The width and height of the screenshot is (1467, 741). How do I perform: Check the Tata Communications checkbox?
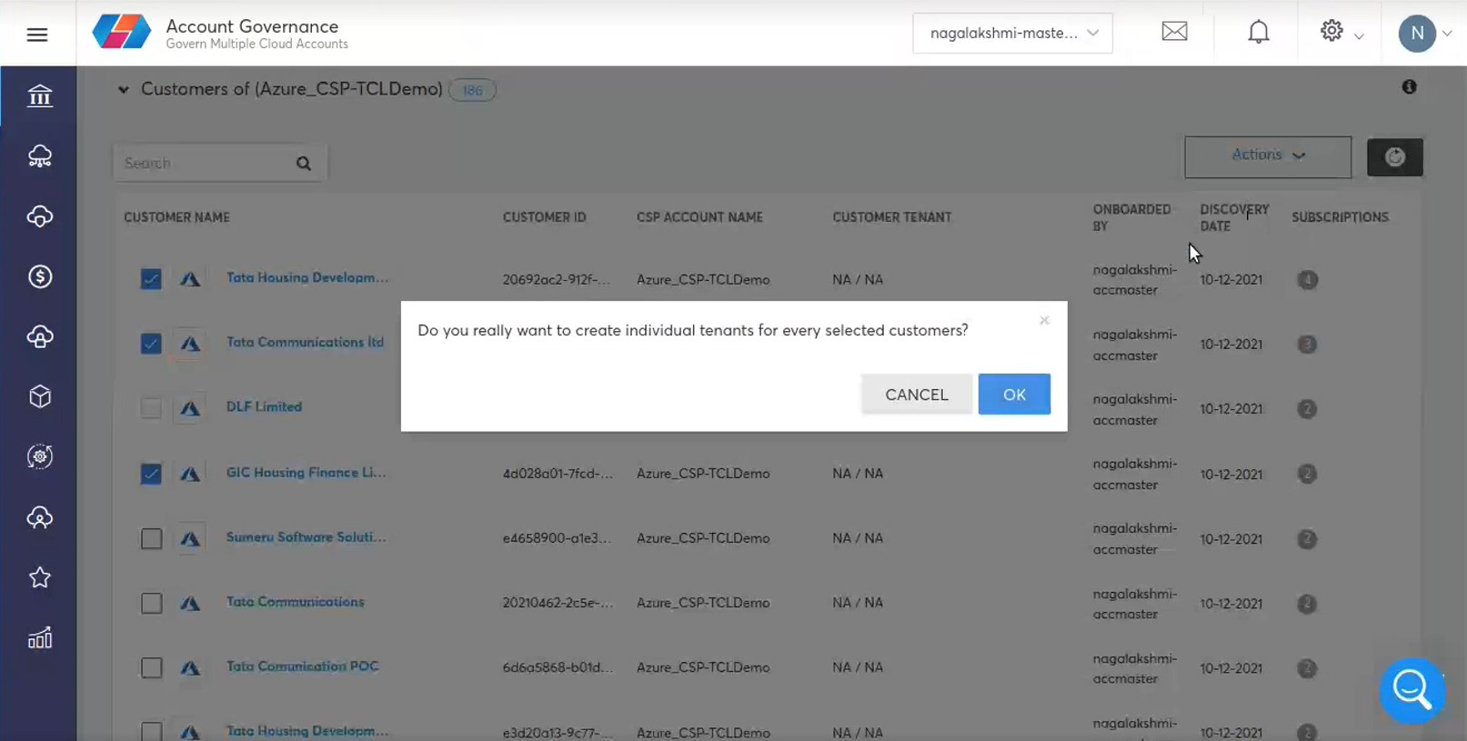point(151,604)
